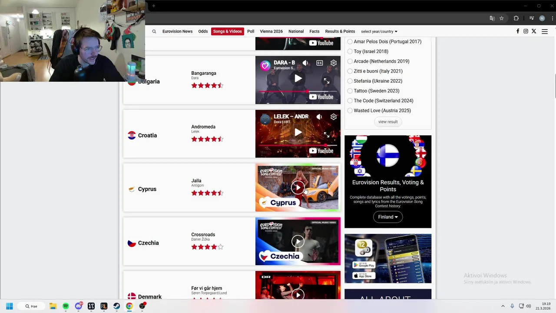Open the select year/country dropdown
556x313 pixels.
tap(379, 31)
